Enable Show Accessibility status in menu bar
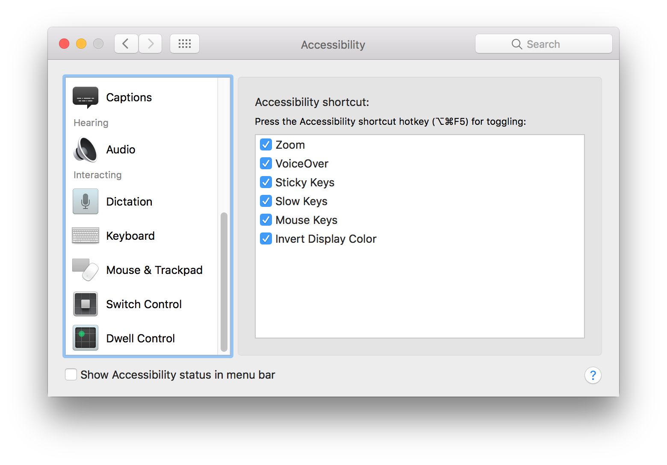 click(x=71, y=374)
